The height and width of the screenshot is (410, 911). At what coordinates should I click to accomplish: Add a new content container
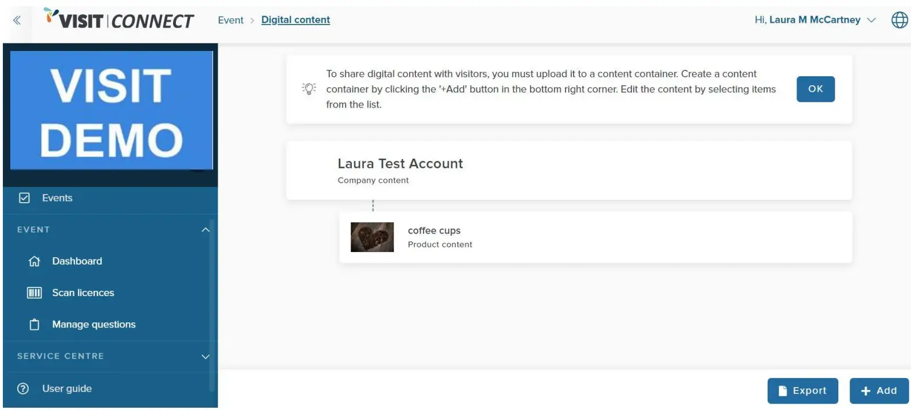878,391
